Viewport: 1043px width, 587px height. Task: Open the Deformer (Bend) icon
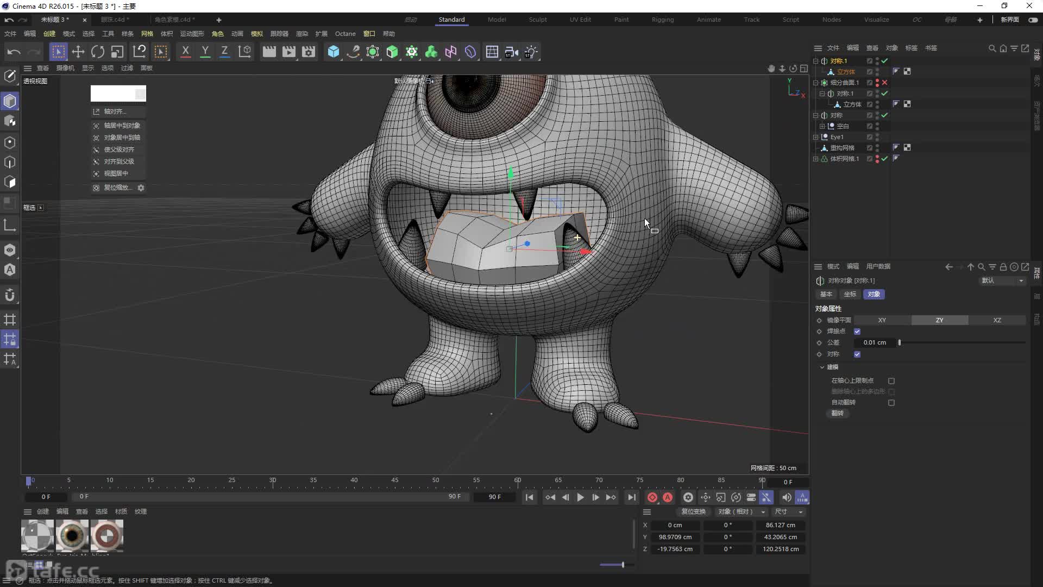click(x=470, y=52)
